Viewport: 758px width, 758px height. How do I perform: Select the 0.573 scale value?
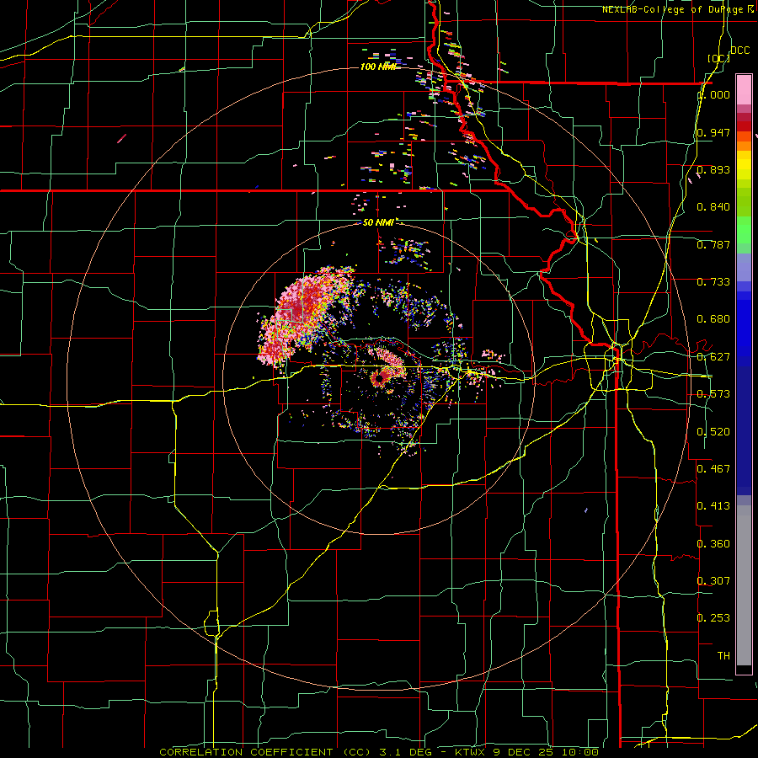(713, 394)
